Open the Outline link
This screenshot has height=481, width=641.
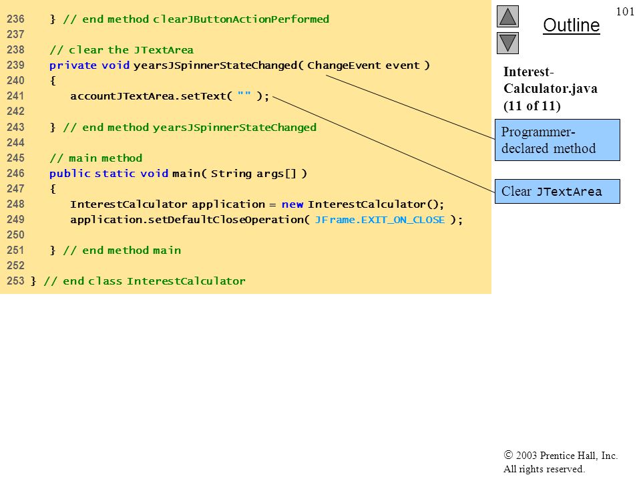coord(571,25)
